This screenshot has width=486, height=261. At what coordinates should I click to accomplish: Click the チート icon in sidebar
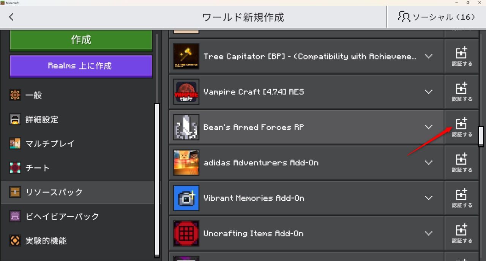click(15, 168)
